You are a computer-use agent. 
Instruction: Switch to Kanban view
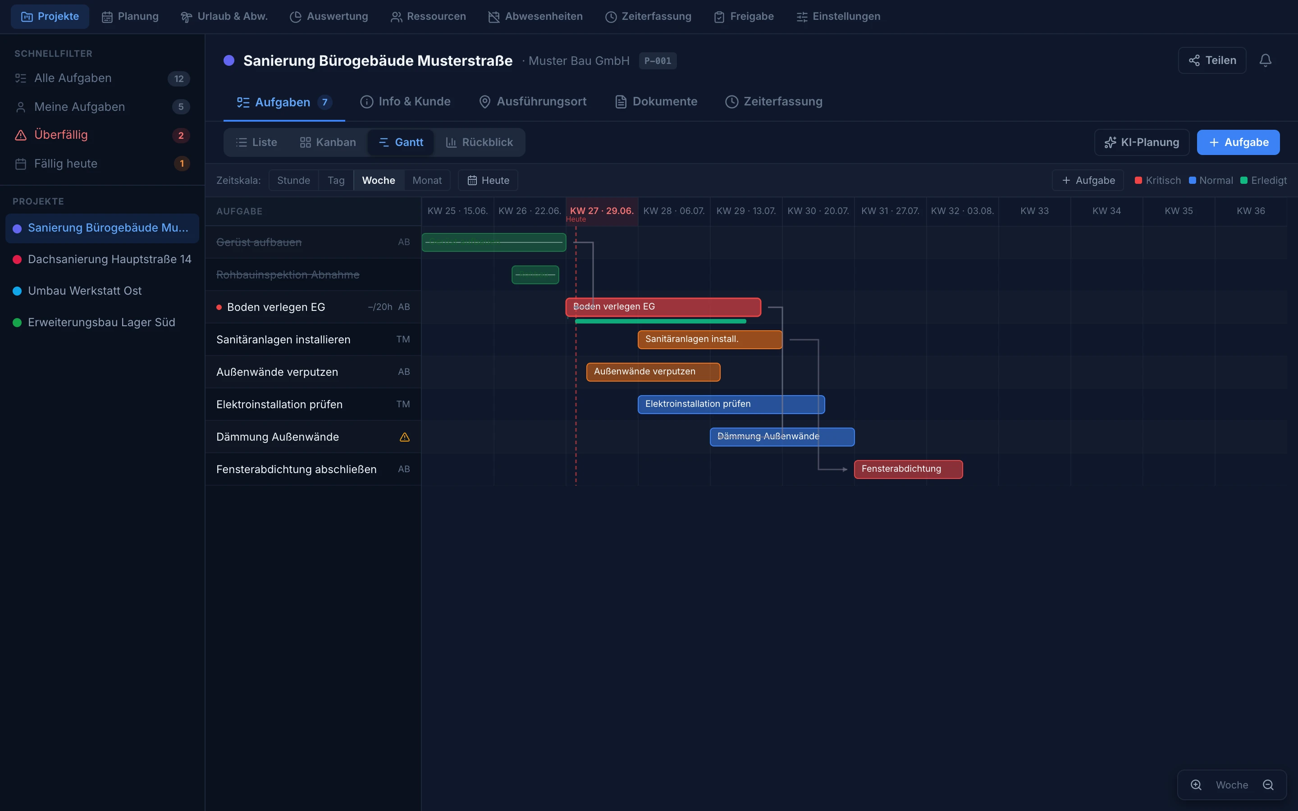(x=328, y=142)
